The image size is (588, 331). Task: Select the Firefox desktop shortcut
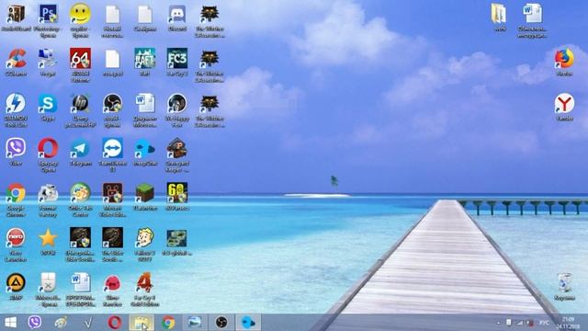(564, 59)
